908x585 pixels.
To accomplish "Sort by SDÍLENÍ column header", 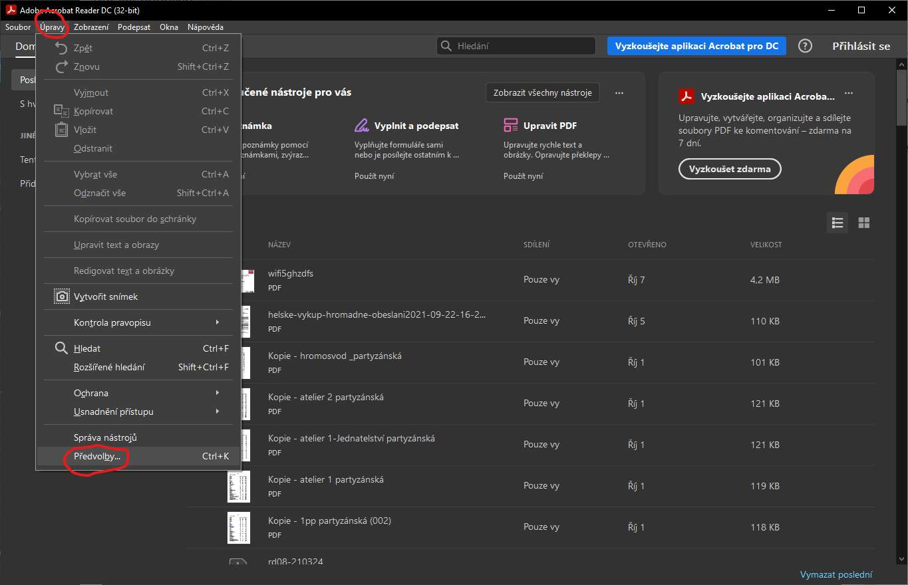I will coord(536,245).
